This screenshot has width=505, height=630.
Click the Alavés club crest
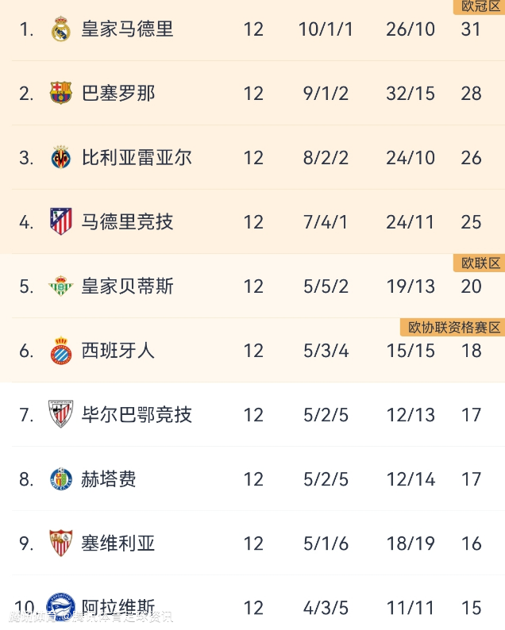point(60,608)
